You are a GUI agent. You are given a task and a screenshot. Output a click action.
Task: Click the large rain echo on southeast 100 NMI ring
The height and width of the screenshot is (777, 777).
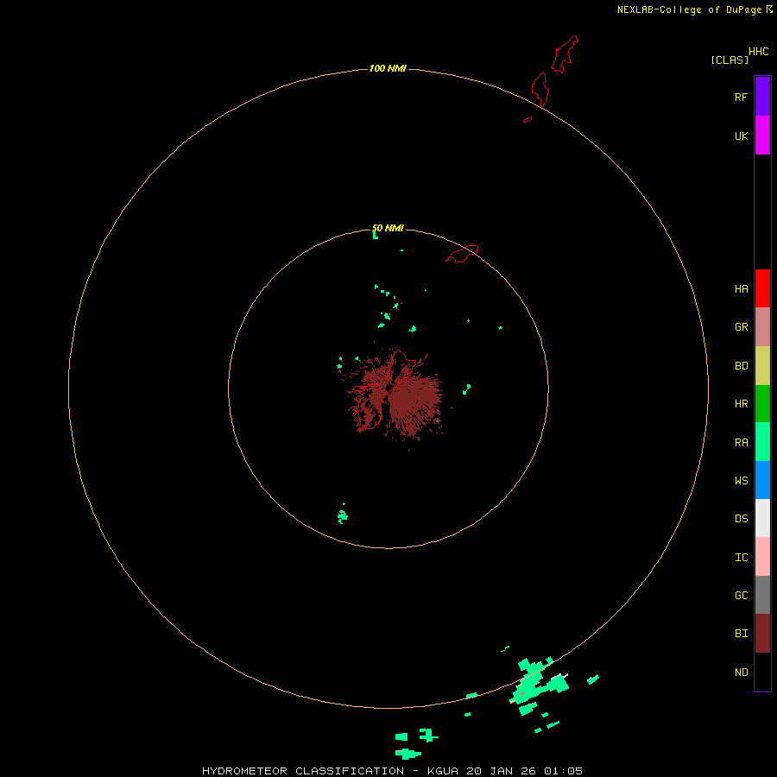coord(539,681)
